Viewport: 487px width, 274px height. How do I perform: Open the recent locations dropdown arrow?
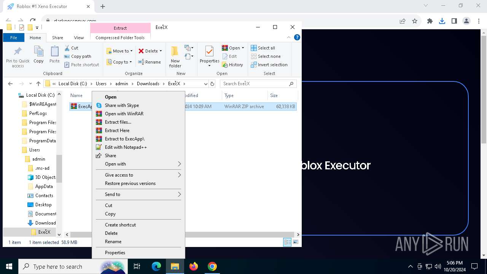(30, 84)
